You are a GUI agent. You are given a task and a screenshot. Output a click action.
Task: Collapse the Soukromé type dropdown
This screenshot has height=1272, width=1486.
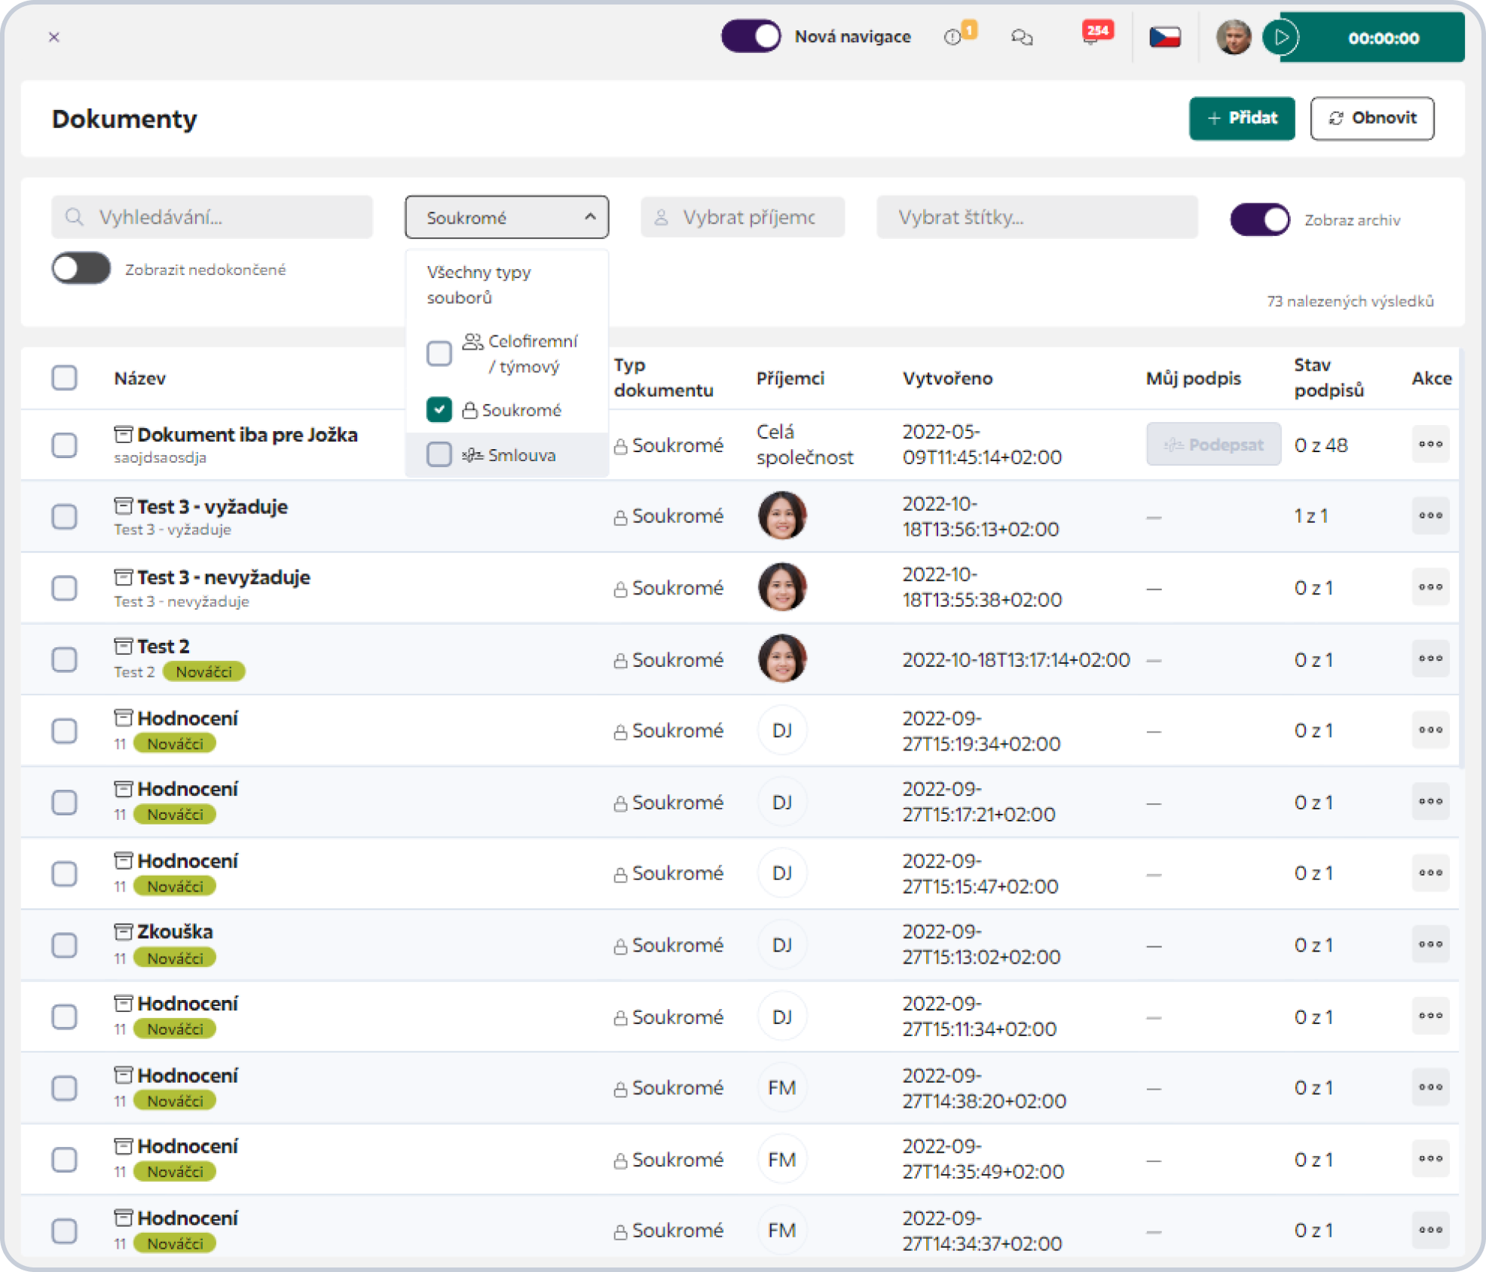point(506,218)
